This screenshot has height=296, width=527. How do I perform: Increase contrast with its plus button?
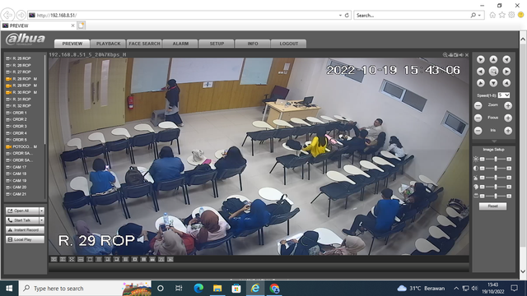[x=509, y=168]
